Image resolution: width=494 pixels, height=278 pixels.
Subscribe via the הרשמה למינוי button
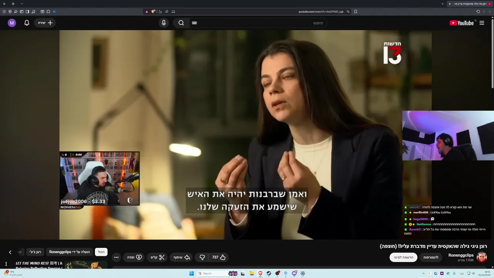tap(403, 257)
